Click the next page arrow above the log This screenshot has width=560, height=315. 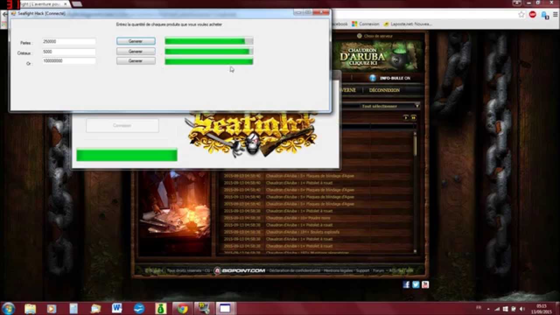pos(406,118)
